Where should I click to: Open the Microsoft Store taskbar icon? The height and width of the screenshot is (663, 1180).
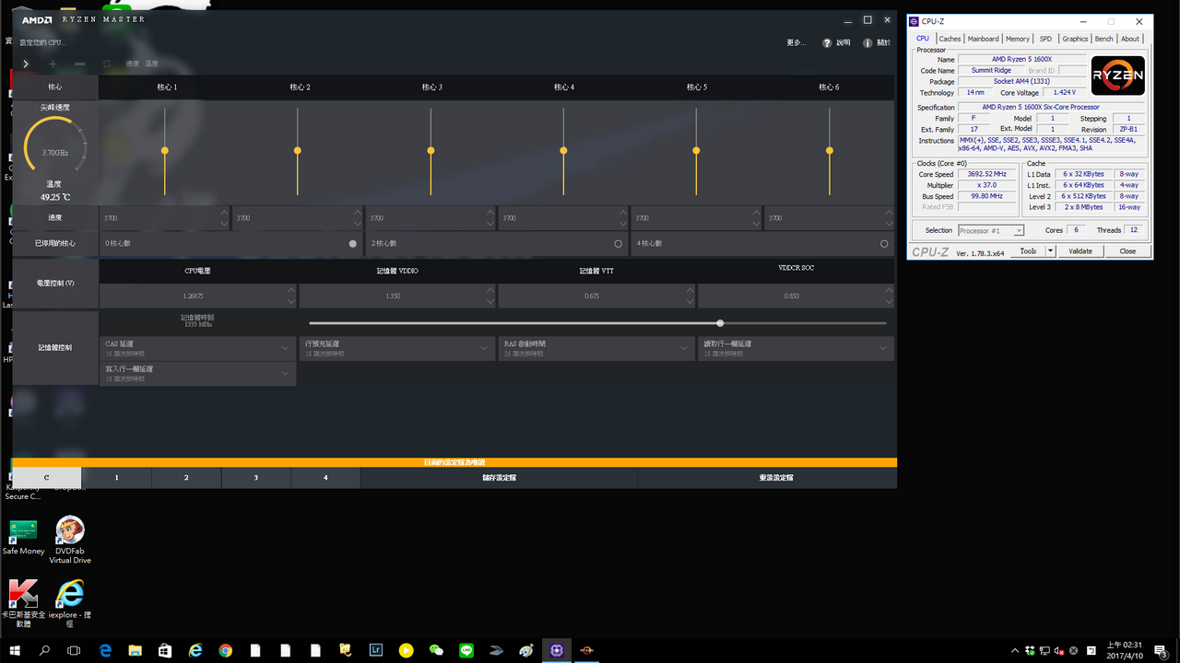tap(165, 650)
